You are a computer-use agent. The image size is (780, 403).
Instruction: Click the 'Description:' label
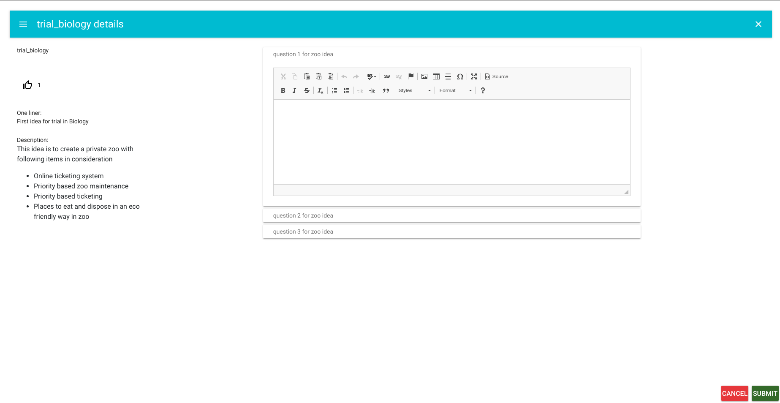point(33,140)
